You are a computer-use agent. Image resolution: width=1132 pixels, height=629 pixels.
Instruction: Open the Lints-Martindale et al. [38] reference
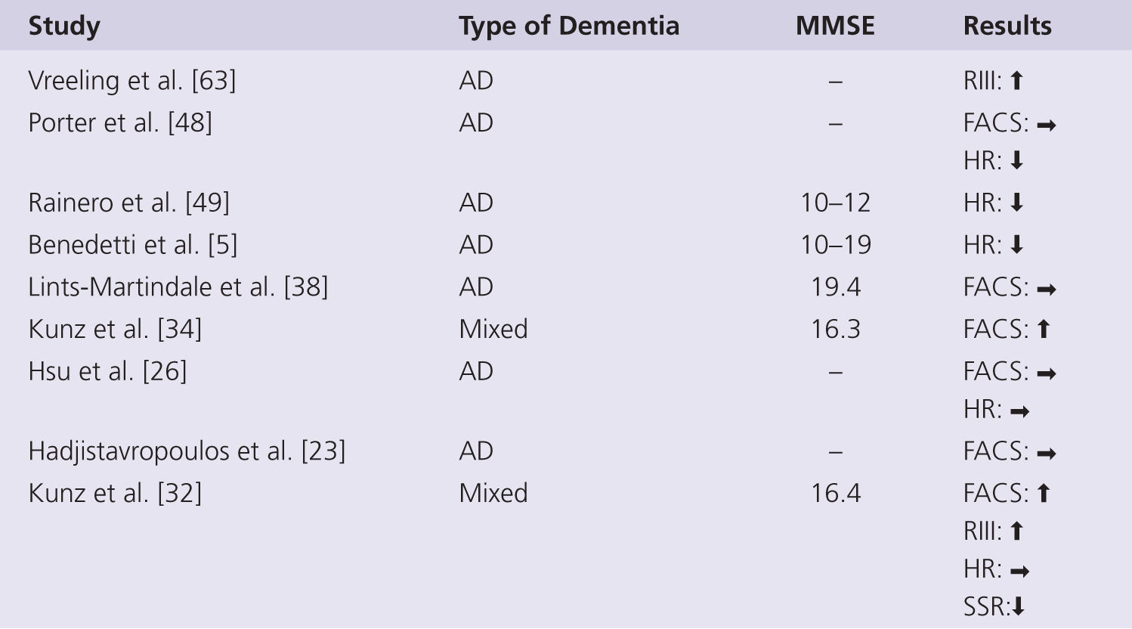tap(178, 287)
